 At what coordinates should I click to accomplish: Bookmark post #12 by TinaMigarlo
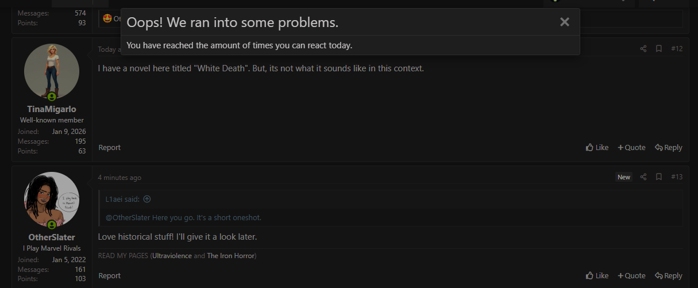659,49
